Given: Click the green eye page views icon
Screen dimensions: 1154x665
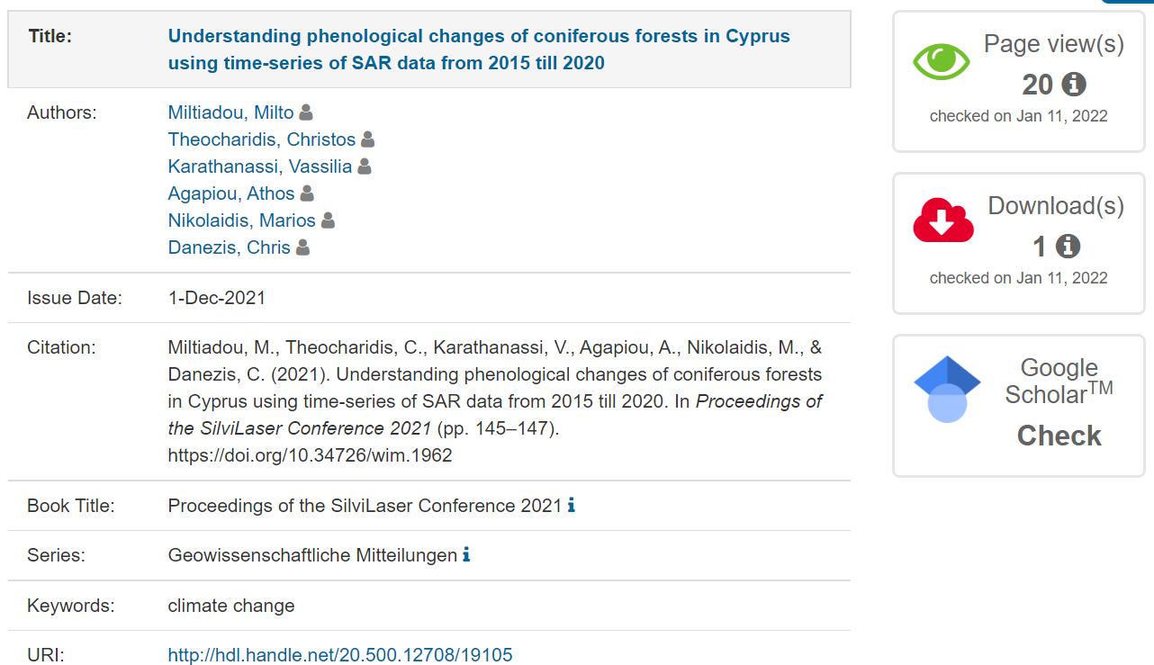Looking at the screenshot, I should coord(942,61).
